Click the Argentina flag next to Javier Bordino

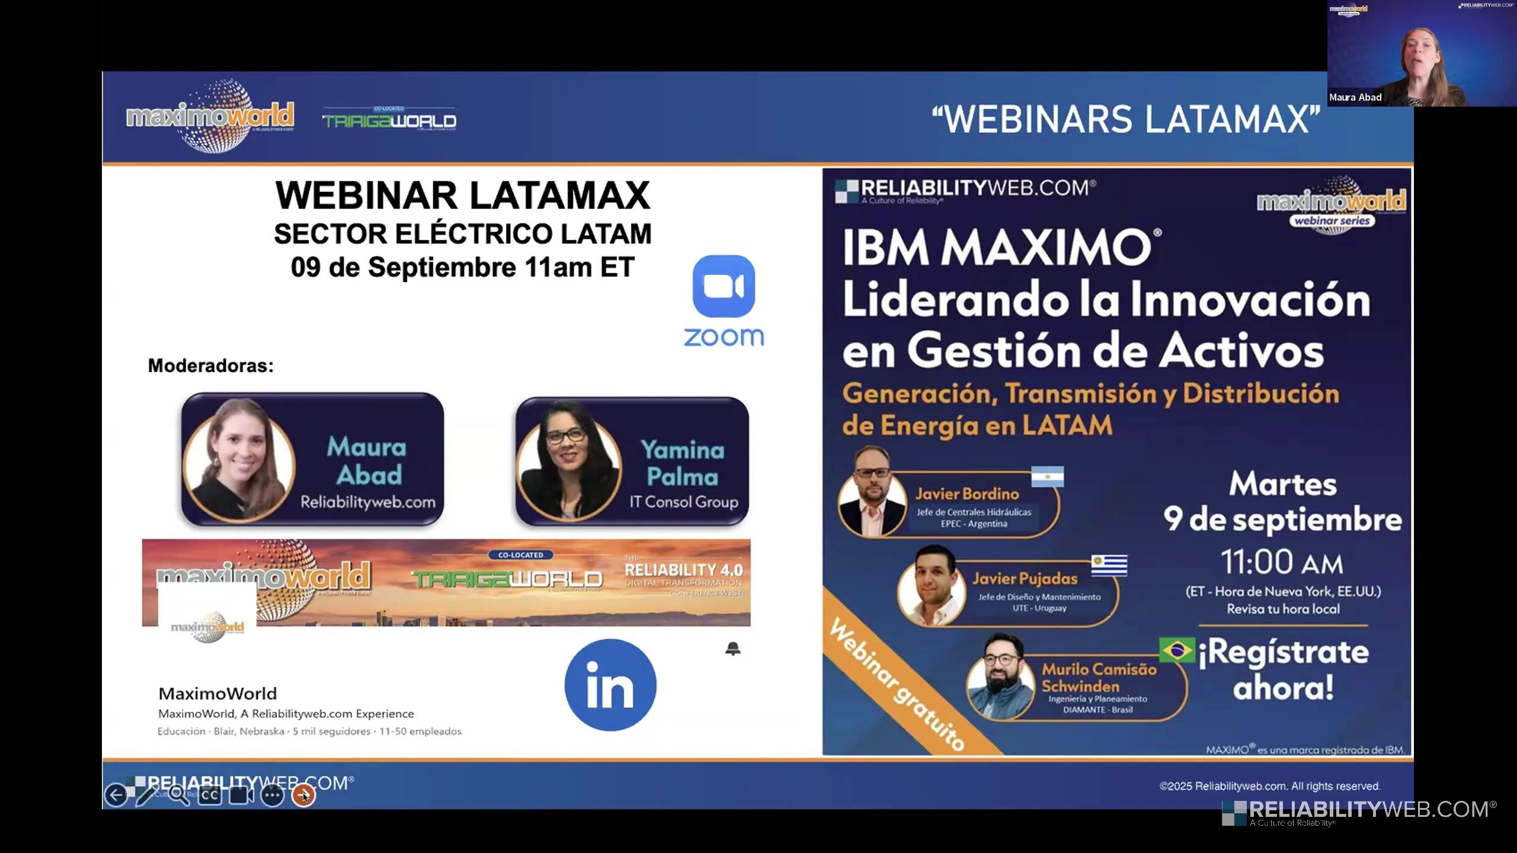[1048, 477]
